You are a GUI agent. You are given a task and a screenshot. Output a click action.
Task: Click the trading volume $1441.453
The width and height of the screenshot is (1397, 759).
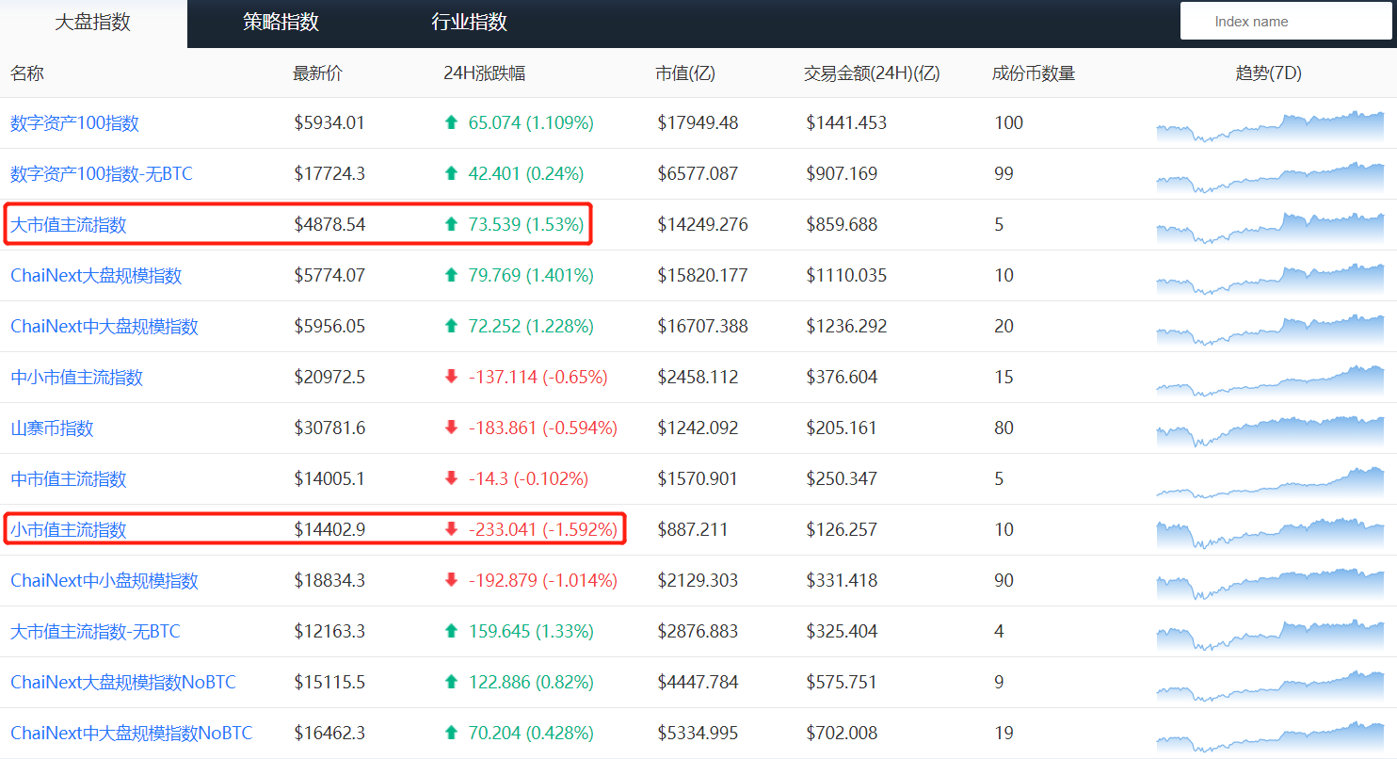click(x=846, y=123)
